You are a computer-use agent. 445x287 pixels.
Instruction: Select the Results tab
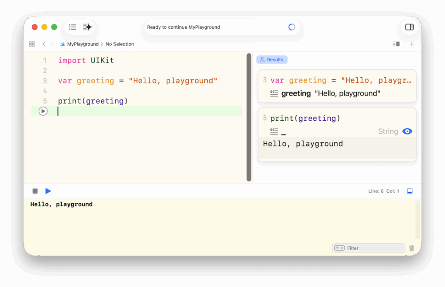pos(272,59)
